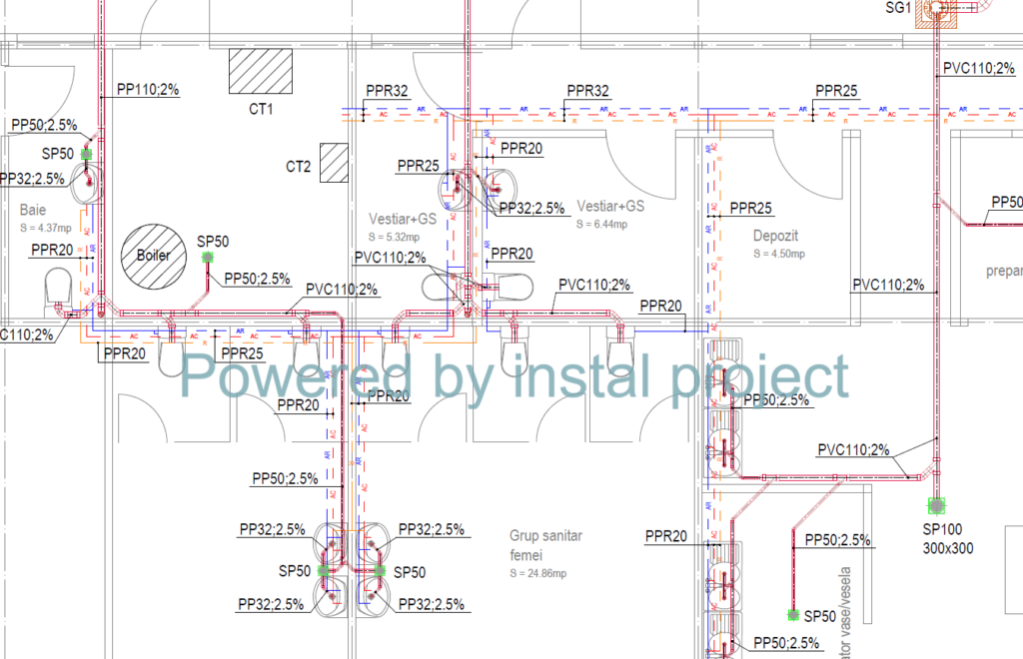This screenshot has height=659, width=1023.
Task: Select the Grup sanitar femei label
Action: [544, 544]
